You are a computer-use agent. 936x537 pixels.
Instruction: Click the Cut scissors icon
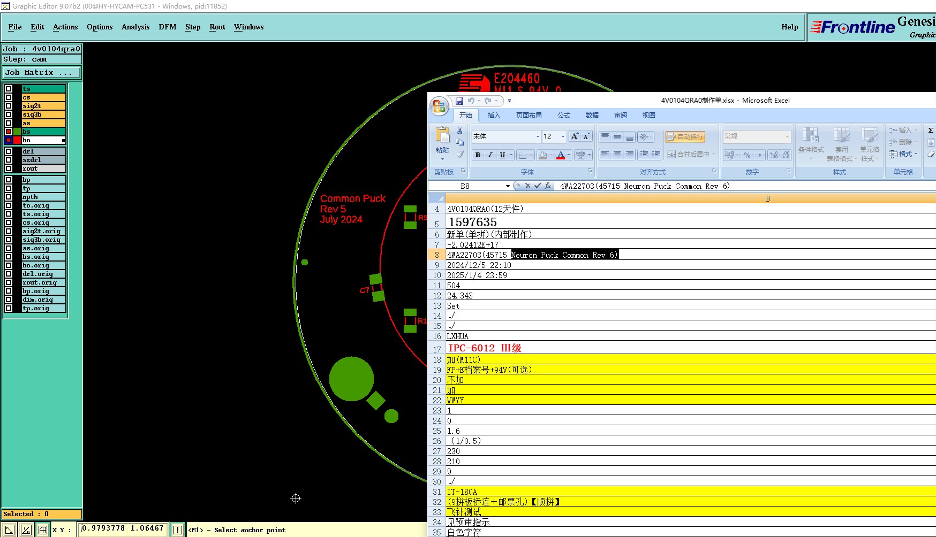click(460, 131)
